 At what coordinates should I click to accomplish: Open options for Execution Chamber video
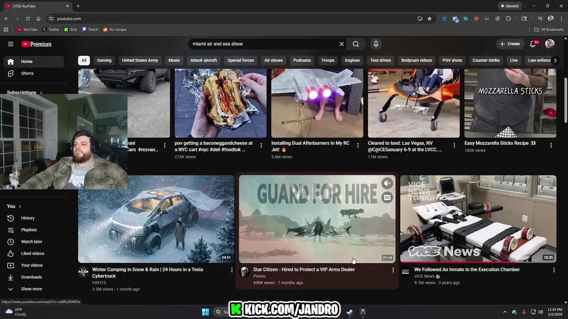click(554, 270)
